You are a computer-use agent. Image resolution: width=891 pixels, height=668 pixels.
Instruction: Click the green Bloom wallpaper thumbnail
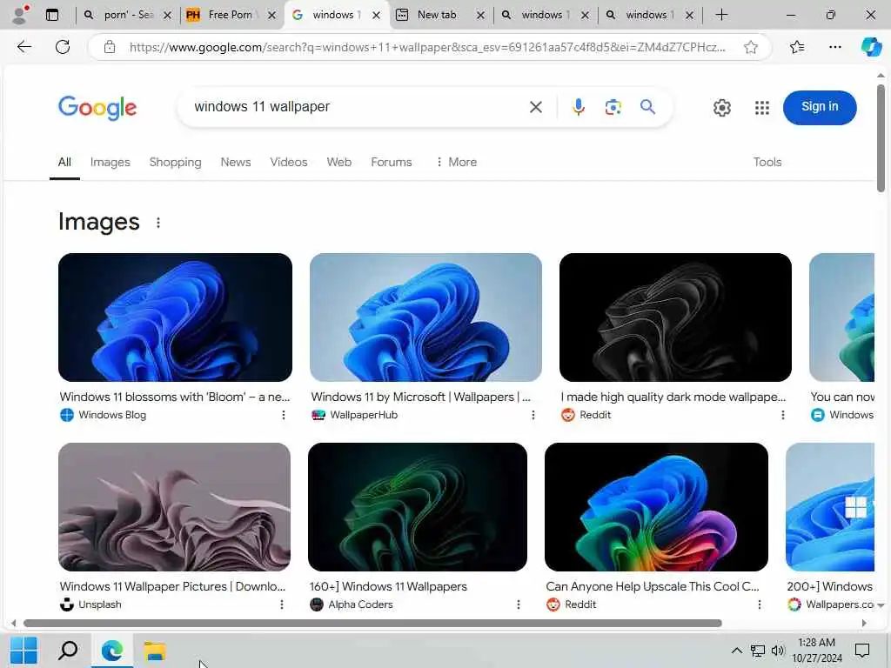coord(417,507)
